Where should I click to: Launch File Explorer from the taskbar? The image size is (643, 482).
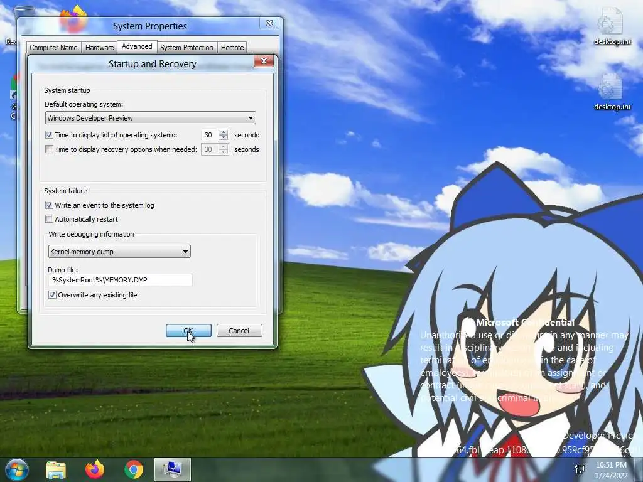pyautogui.click(x=56, y=469)
